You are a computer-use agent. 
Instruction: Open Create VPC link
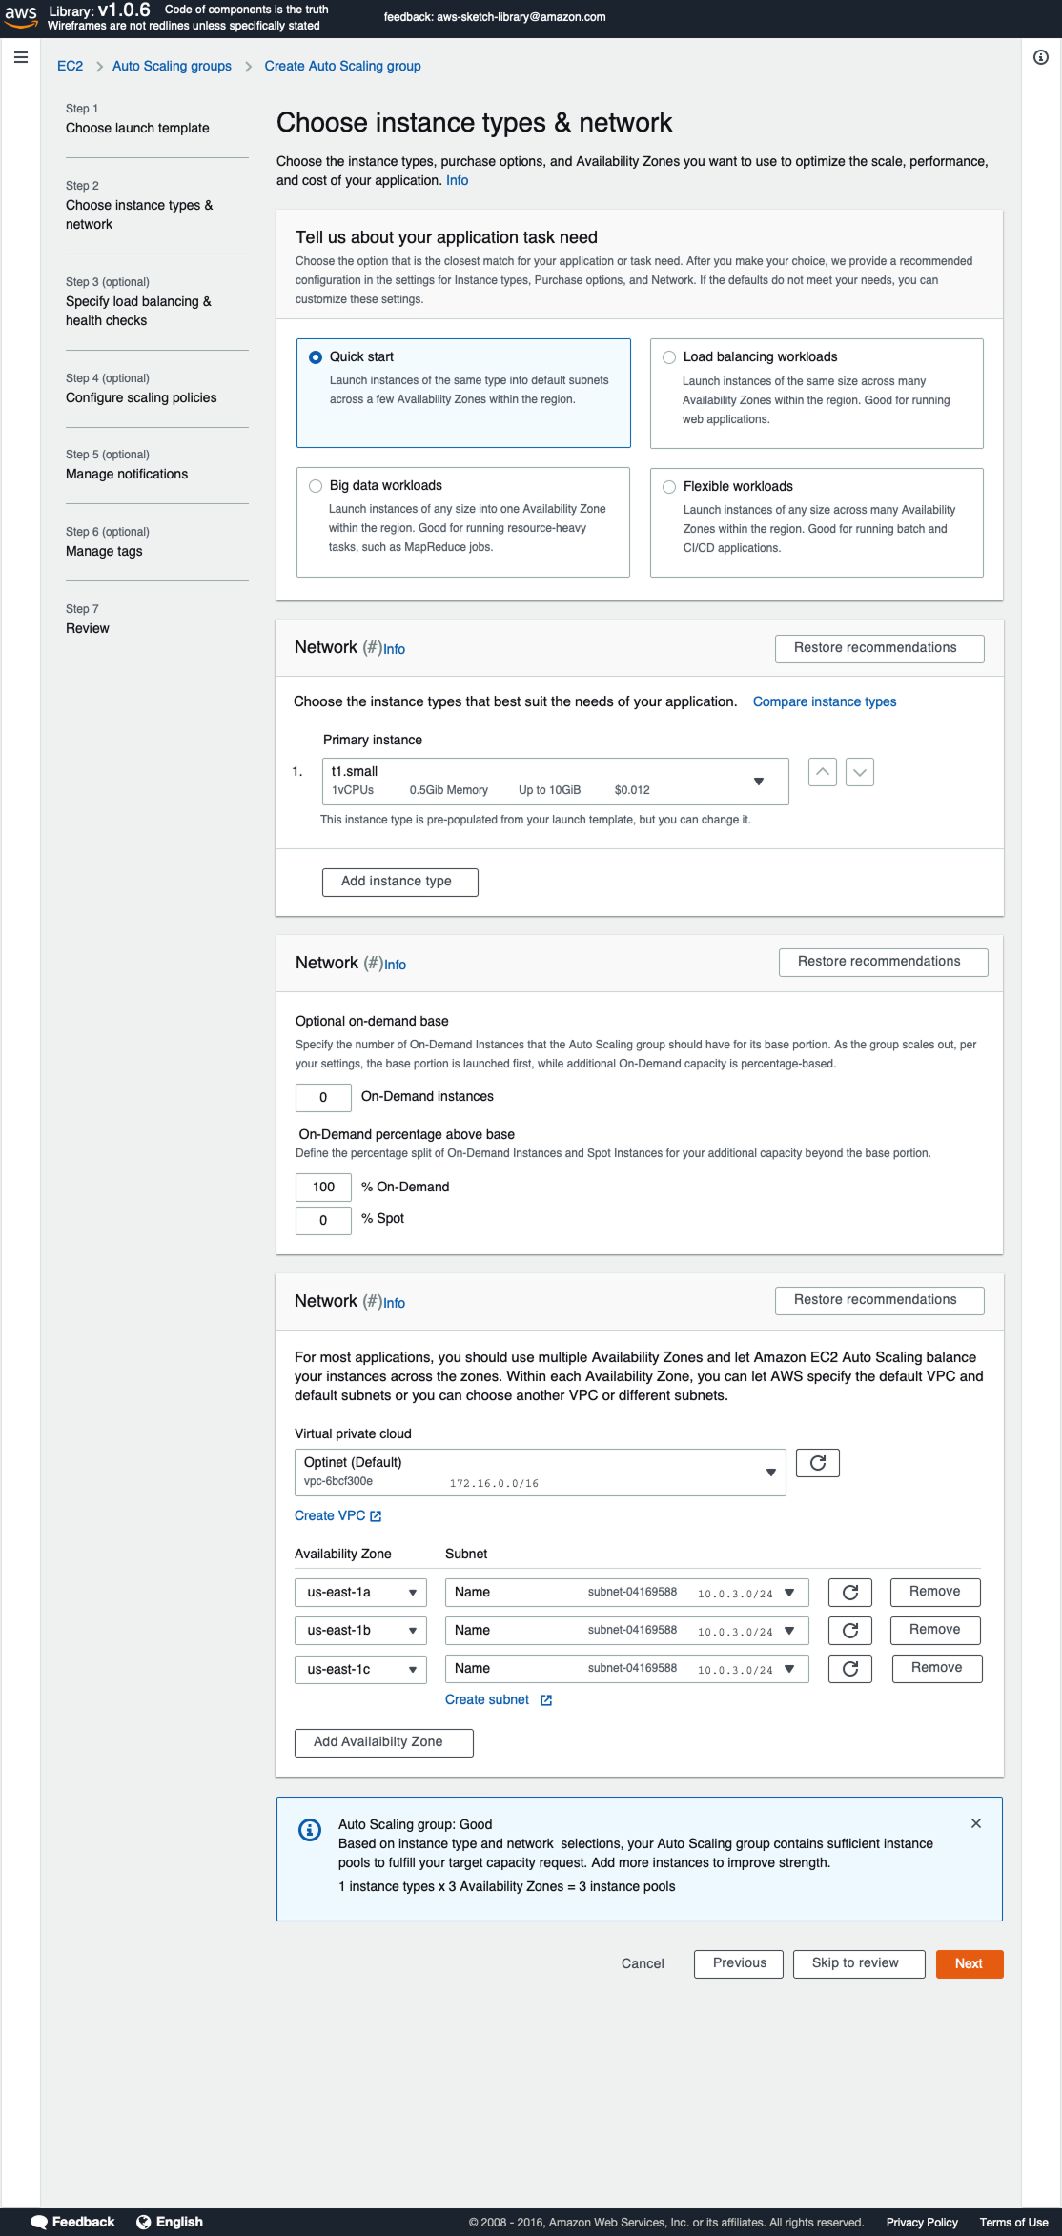(x=330, y=1515)
